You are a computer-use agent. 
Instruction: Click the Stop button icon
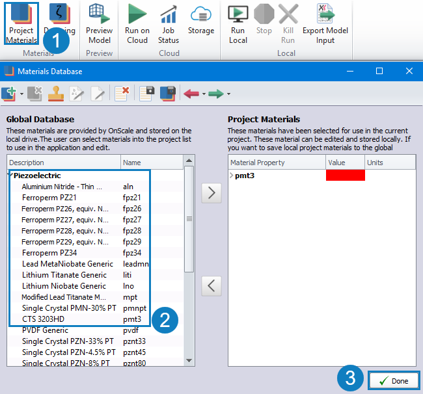point(264,14)
